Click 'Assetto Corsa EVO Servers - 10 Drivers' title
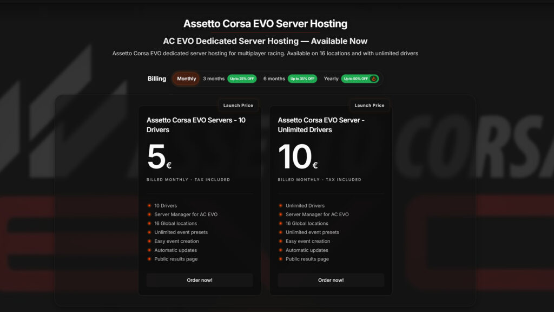Image resolution: width=554 pixels, height=312 pixels. [x=196, y=125]
